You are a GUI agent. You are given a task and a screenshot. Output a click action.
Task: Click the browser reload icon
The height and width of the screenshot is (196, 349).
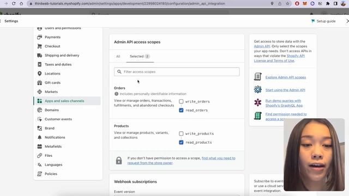click(x=14, y=4)
